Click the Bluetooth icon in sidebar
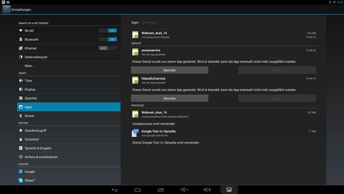The image size is (344, 194). [21, 39]
